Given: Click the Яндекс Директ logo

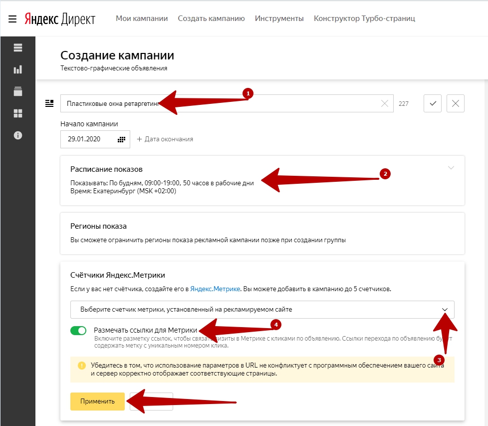Looking at the screenshot, I should click(x=60, y=19).
